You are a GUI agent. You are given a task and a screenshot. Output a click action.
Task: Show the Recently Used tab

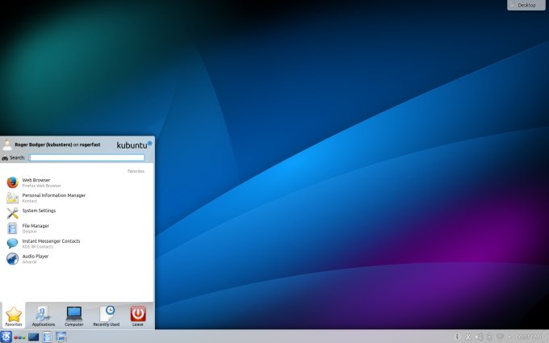106,316
